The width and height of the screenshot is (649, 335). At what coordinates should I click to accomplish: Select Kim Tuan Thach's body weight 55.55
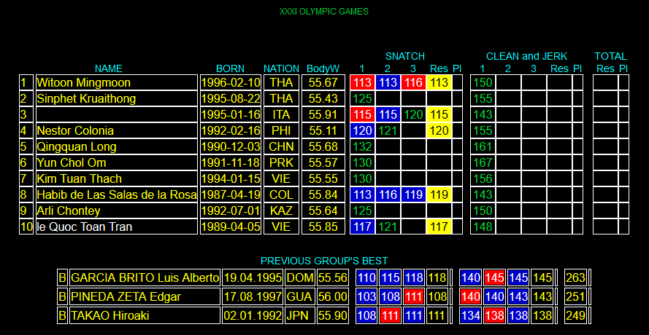323,179
